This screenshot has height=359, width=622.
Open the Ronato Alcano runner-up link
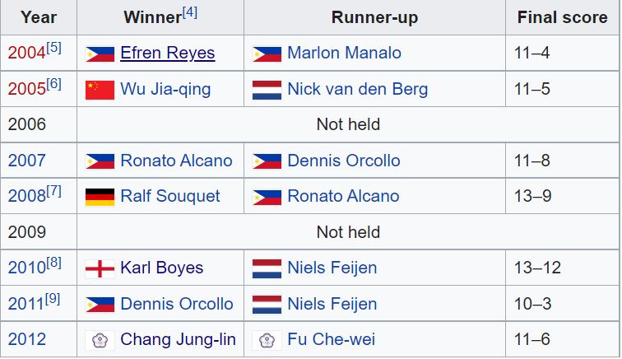(x=343, y=196)
